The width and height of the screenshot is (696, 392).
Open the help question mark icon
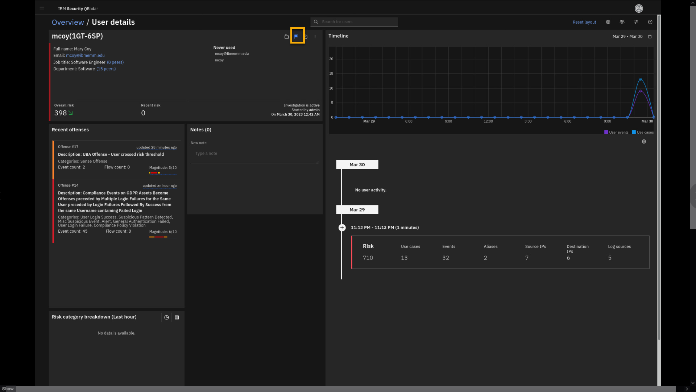[x=650, y=22]
